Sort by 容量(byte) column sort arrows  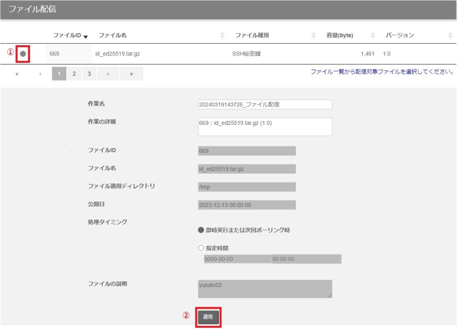(x=373, y=35)
